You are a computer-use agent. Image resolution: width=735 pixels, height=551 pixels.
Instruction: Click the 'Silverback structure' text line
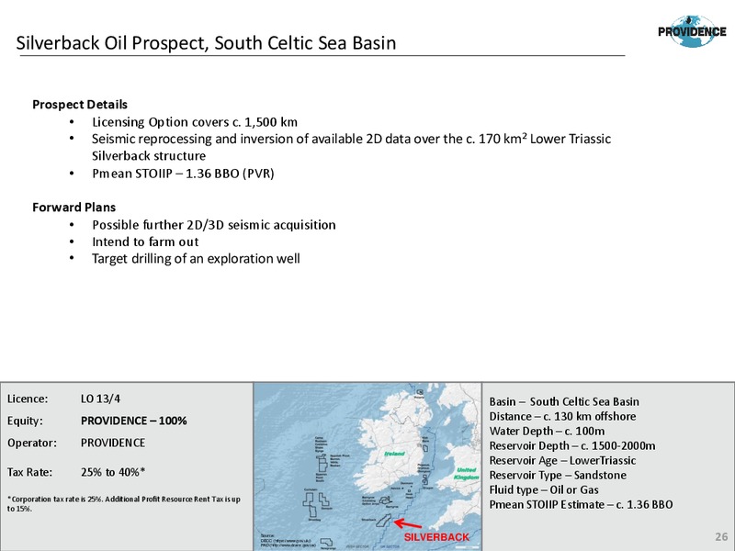click(x=149, y=155)
